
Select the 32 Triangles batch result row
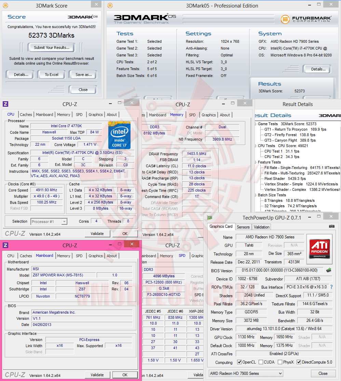pos(290,206)
